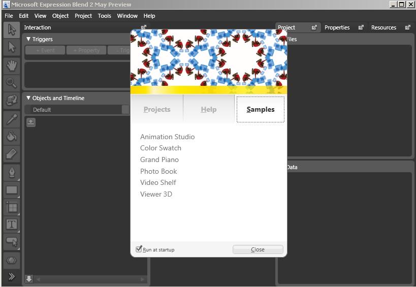Select the Direct Selection tool
Image resolution: width=416 pixels, height=287 pixels.
tap(11, 47)
